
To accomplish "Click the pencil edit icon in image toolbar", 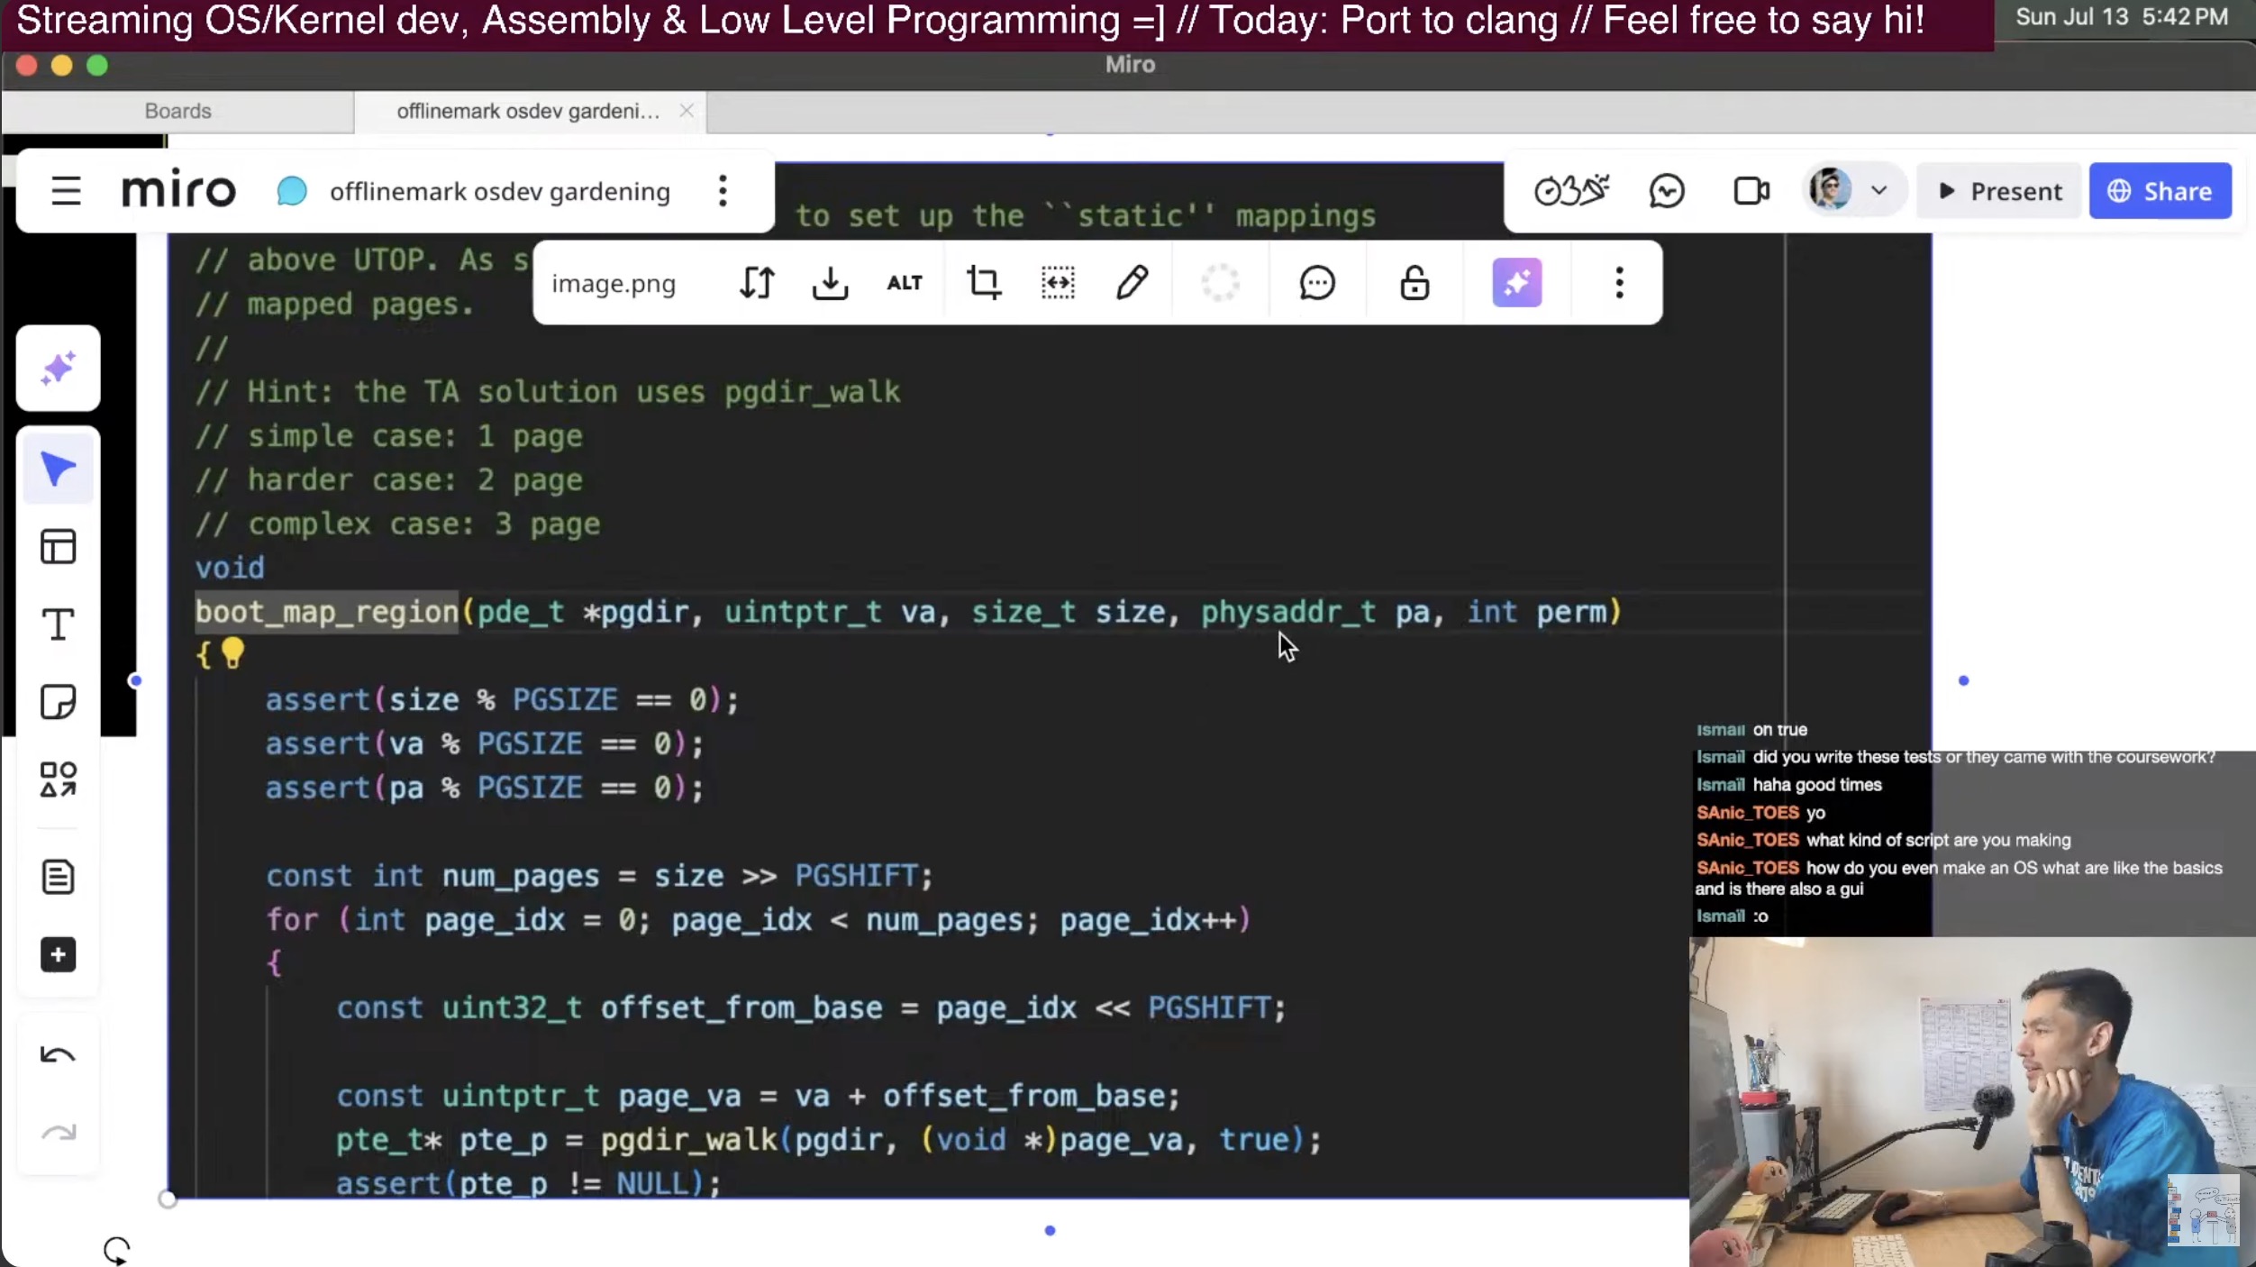I will [1132, 283].
